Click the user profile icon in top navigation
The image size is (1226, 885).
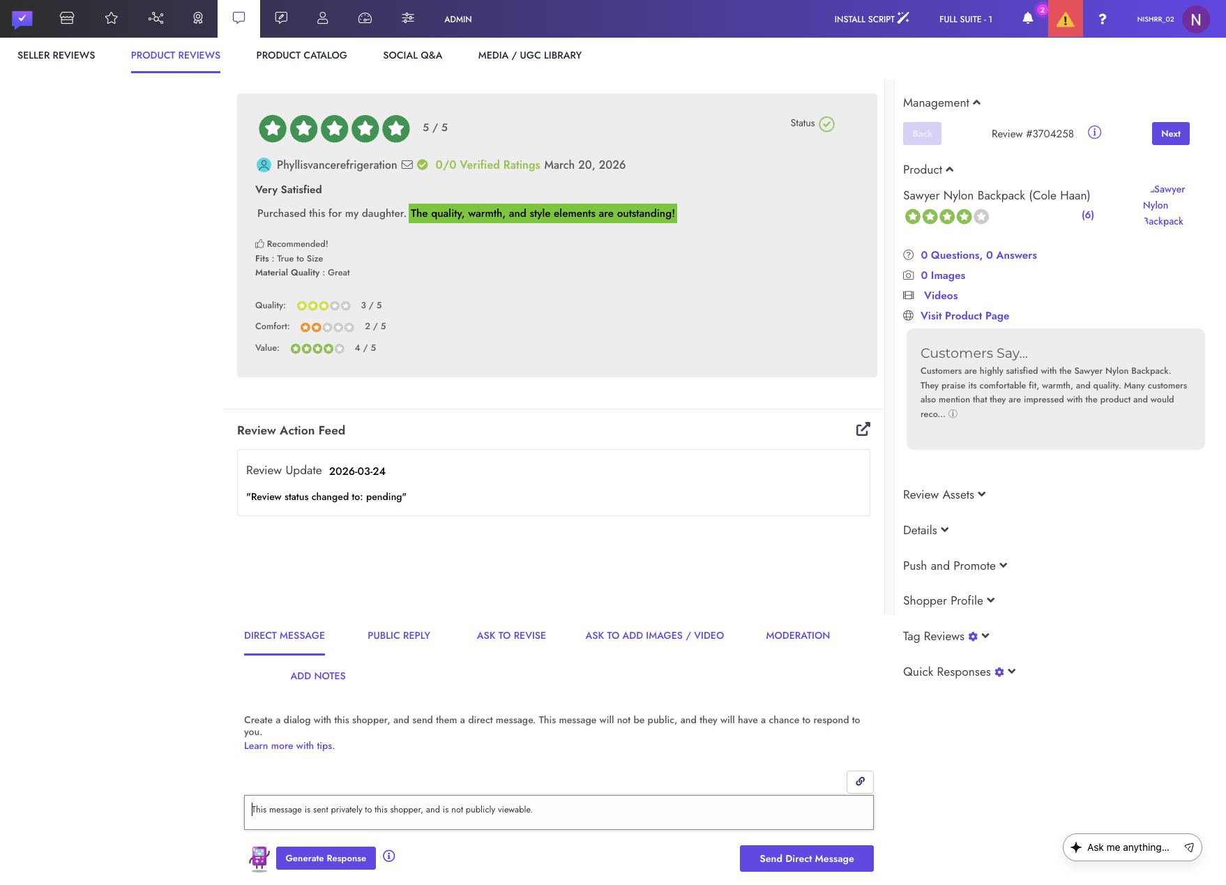click(322, 18)
